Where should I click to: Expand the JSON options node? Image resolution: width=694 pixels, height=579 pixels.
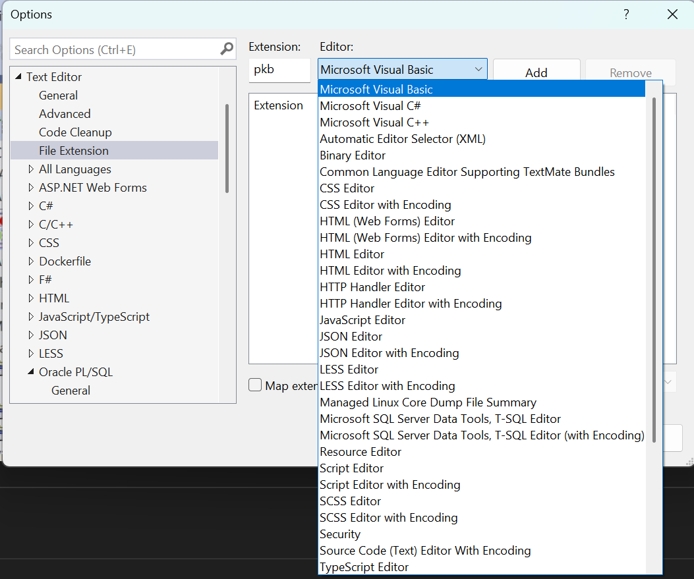click(31, 335)
